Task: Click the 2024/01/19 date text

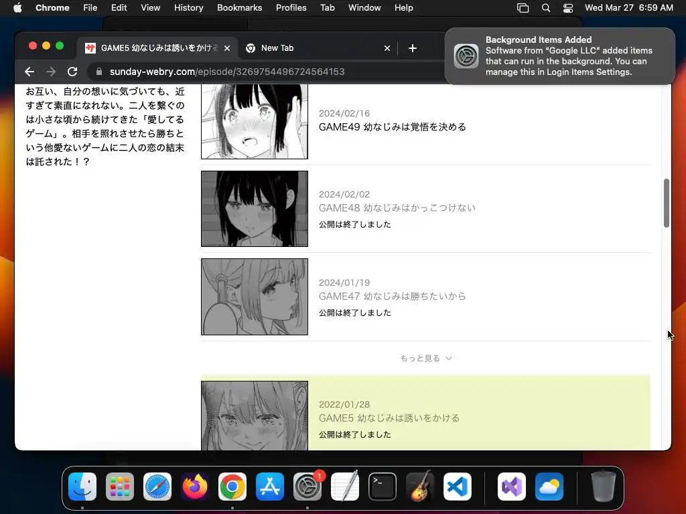Action: point(344,282)
